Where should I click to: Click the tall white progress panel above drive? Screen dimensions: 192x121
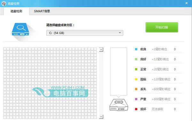(118, 72)
